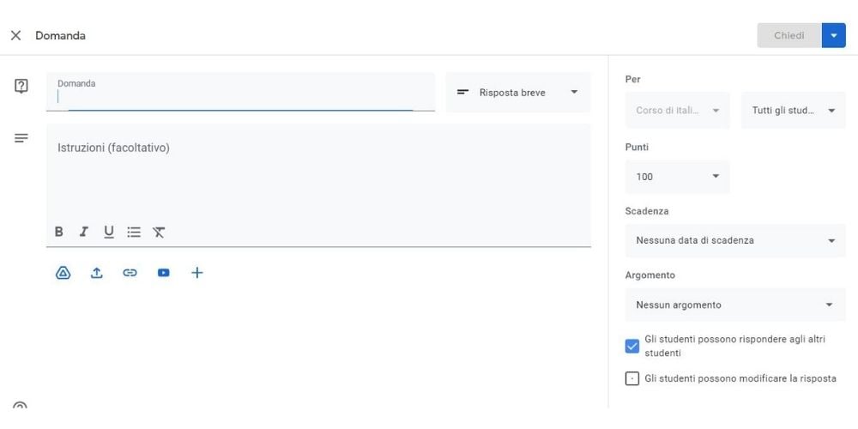Apply bold formatting
Viewport: 858px width, 429px height.
click(x=59, y=232)
